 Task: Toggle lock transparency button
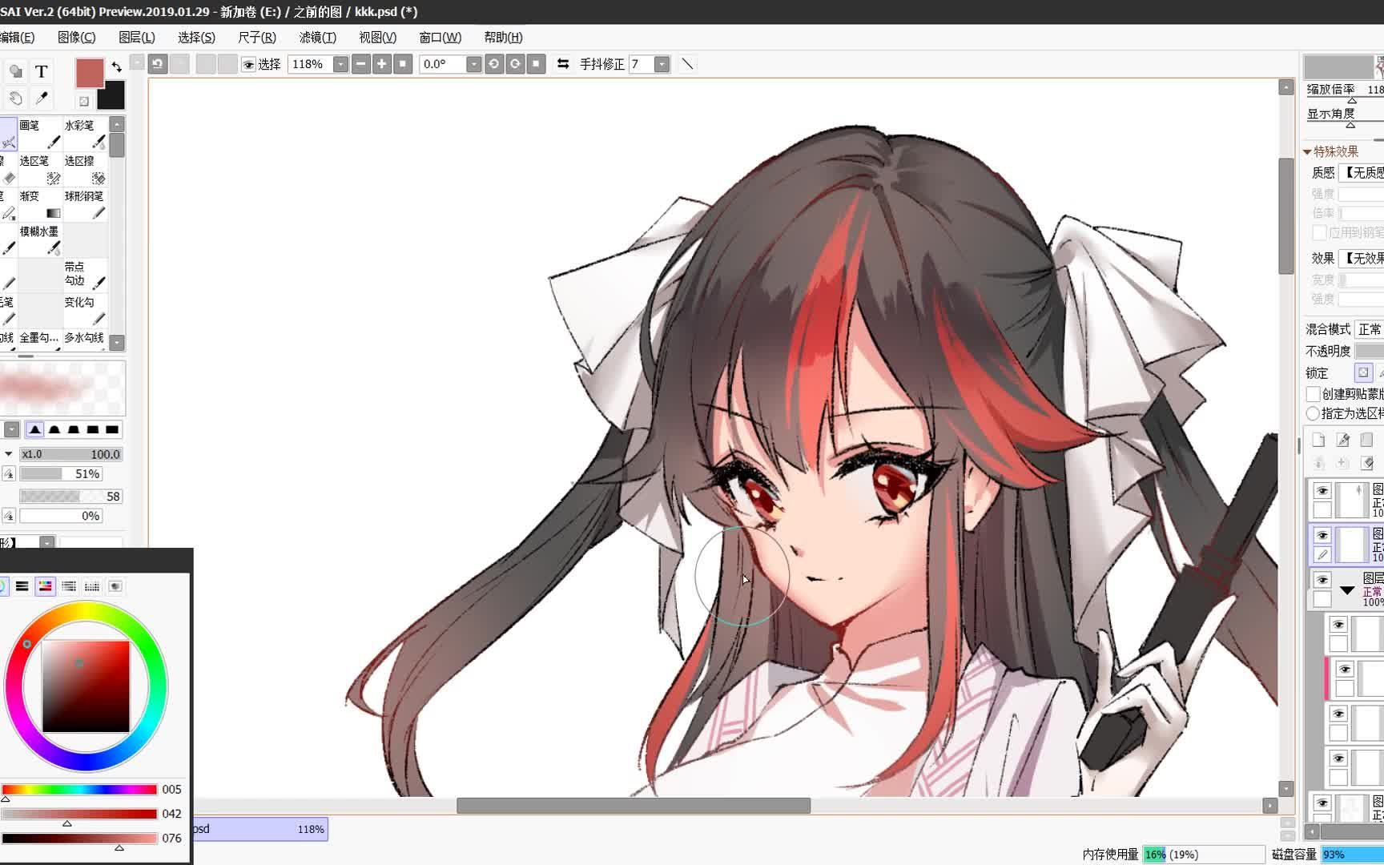point(1363,372)
